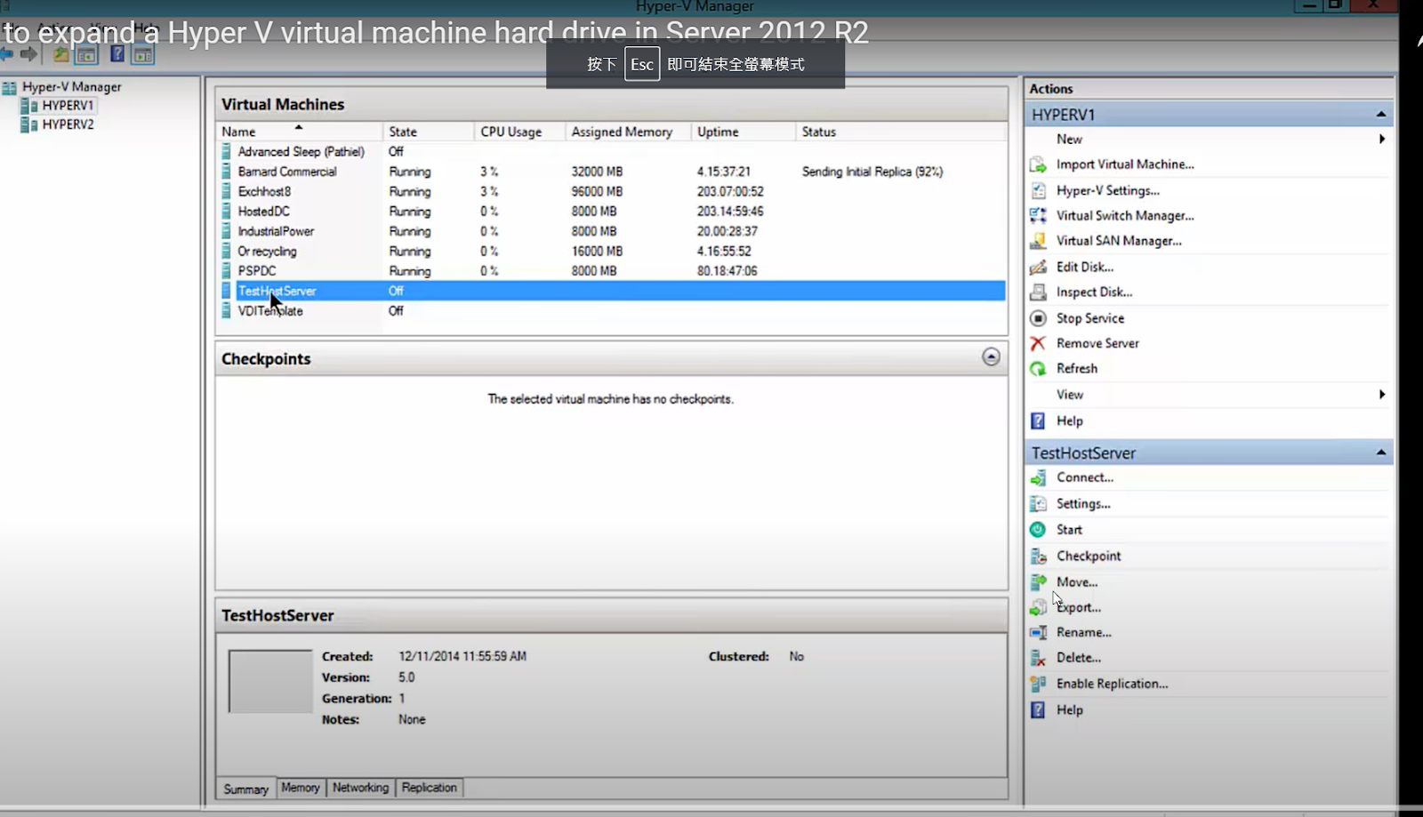
Task: Sort by the State column header
Action: pos(429,132)
